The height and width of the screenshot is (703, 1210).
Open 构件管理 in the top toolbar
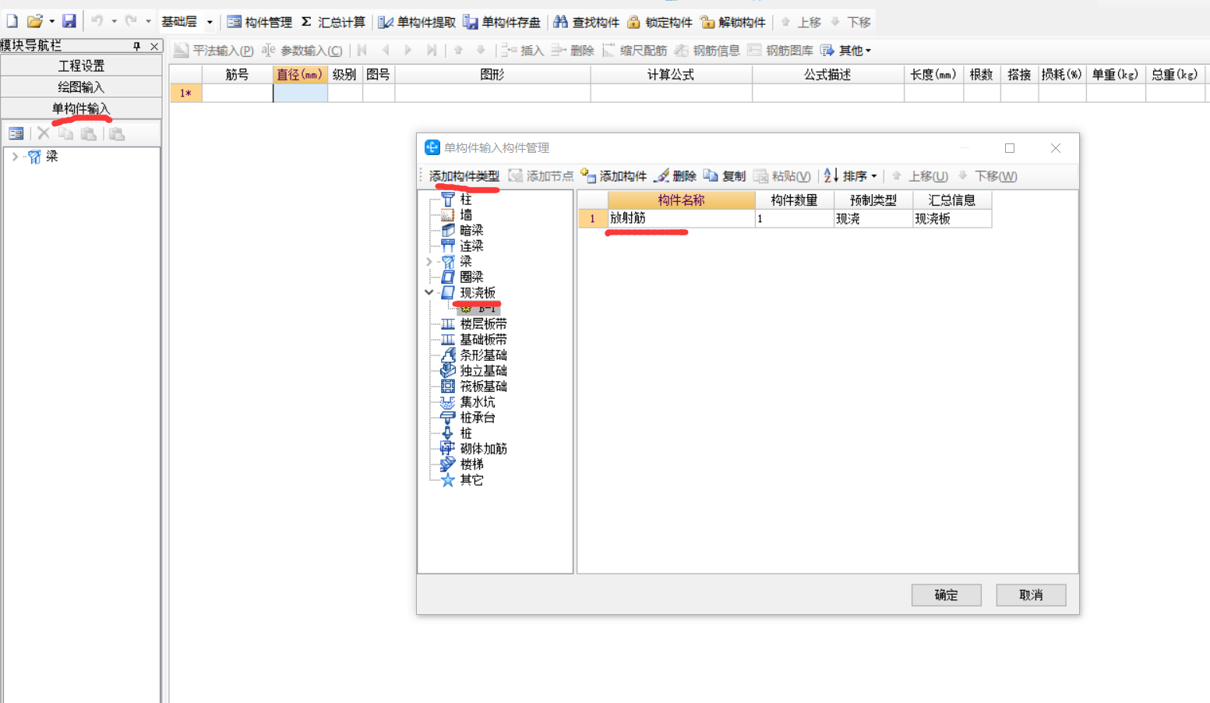[x=259, y=22]
